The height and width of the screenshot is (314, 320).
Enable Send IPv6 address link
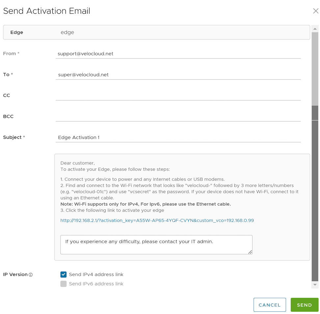click(64, 284)
